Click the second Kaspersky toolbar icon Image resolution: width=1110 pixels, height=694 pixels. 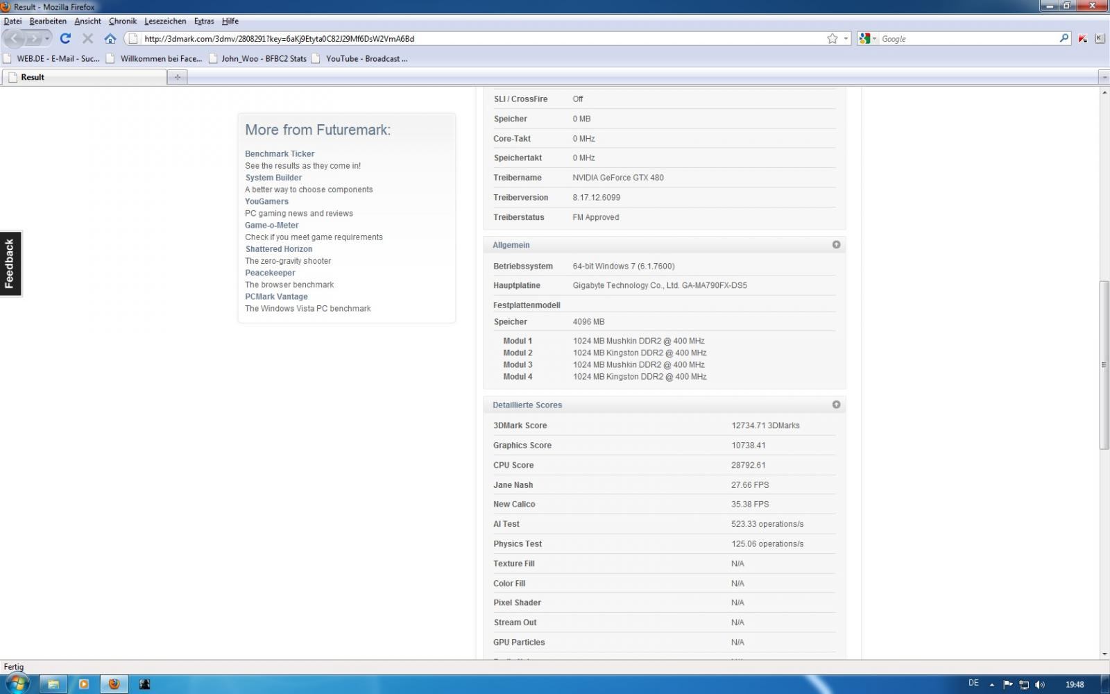1100,39
